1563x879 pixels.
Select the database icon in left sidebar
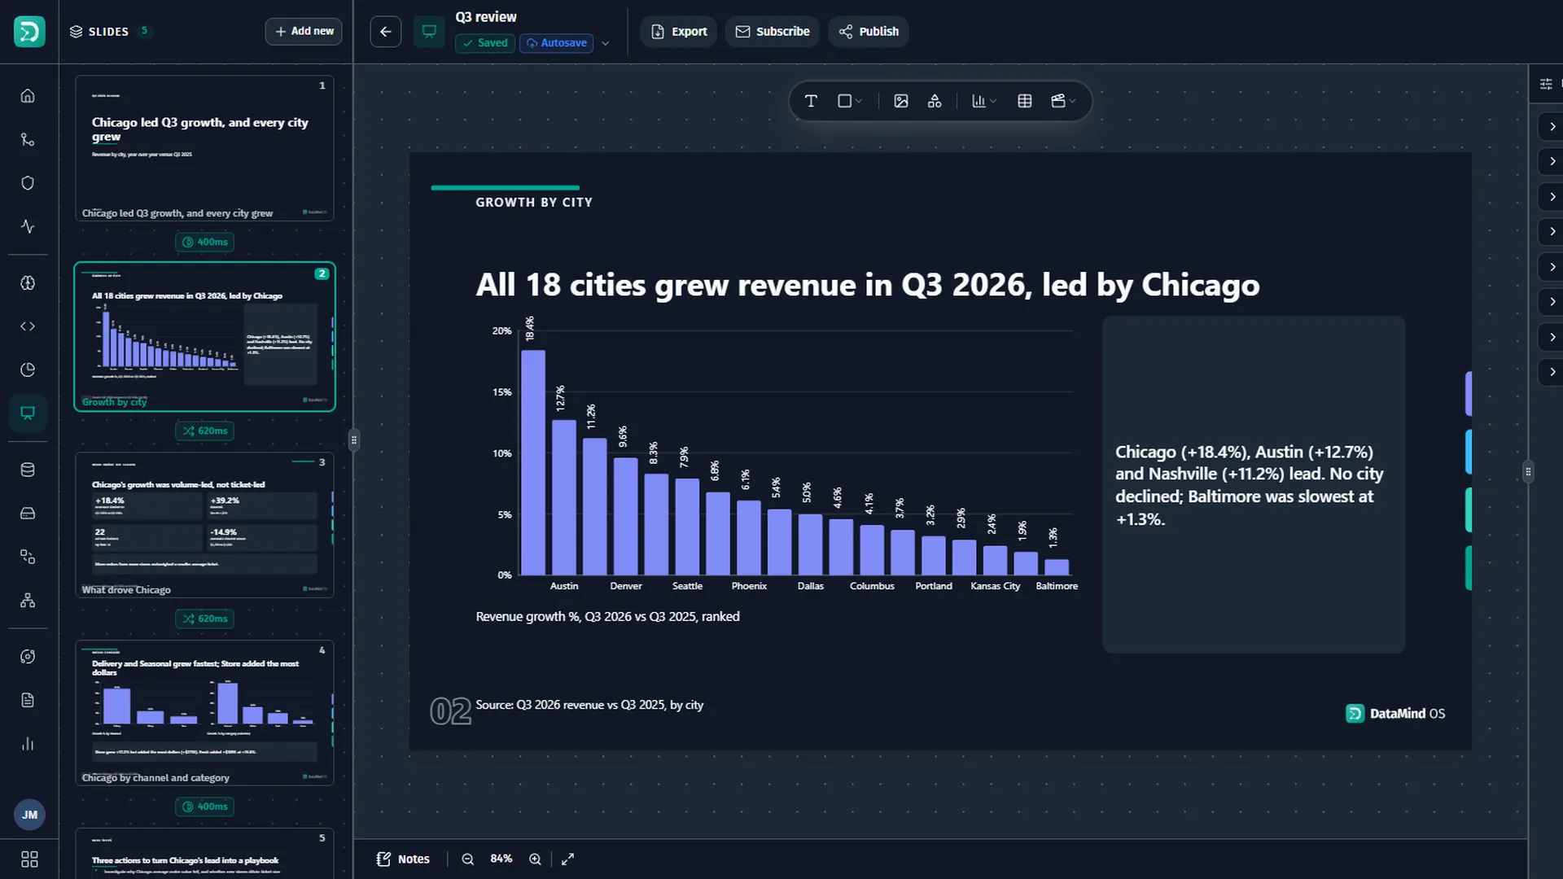click(28, 470)
